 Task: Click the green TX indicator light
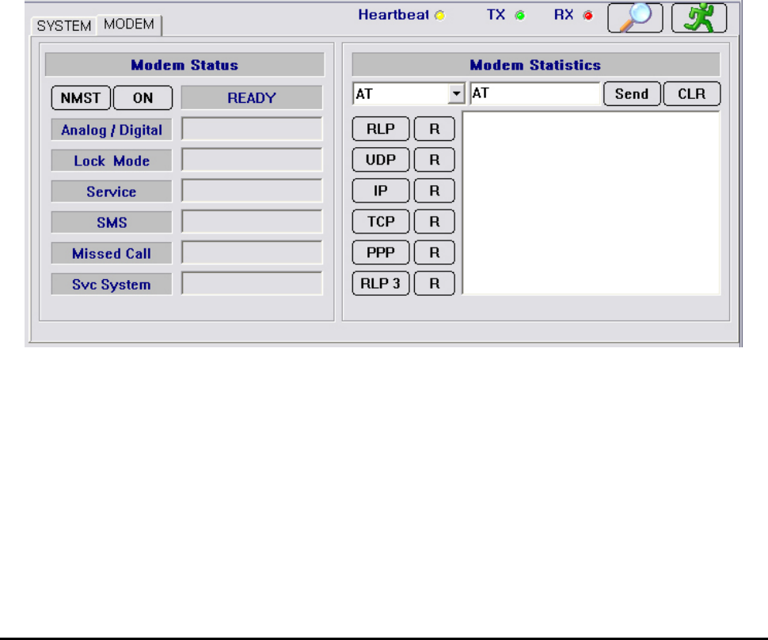point(520,16)
